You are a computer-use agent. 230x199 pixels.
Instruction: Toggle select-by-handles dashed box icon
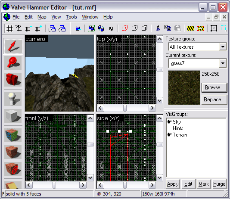[x=224, y=28]
